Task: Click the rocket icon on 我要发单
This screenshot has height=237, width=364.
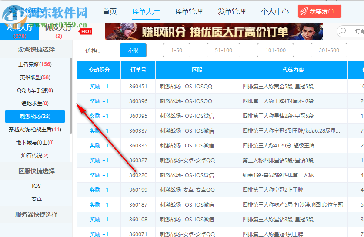Action: point(304,12)
